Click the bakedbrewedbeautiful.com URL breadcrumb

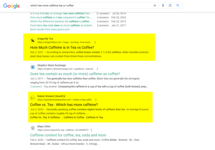click(65, 100)
